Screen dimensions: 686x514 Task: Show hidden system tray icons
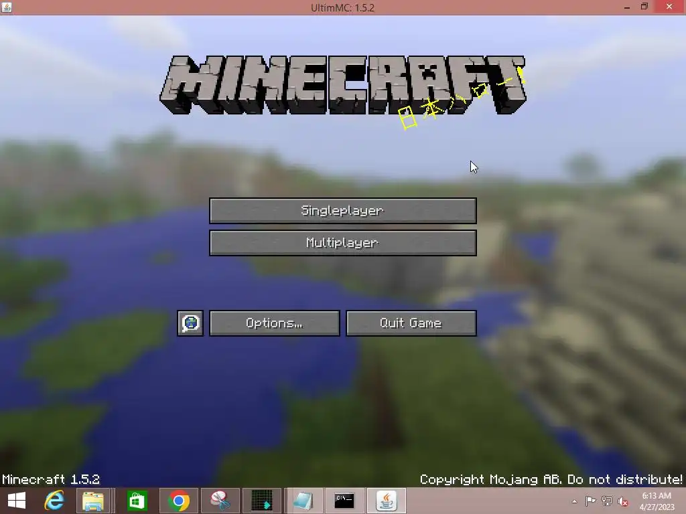point(574,501)
